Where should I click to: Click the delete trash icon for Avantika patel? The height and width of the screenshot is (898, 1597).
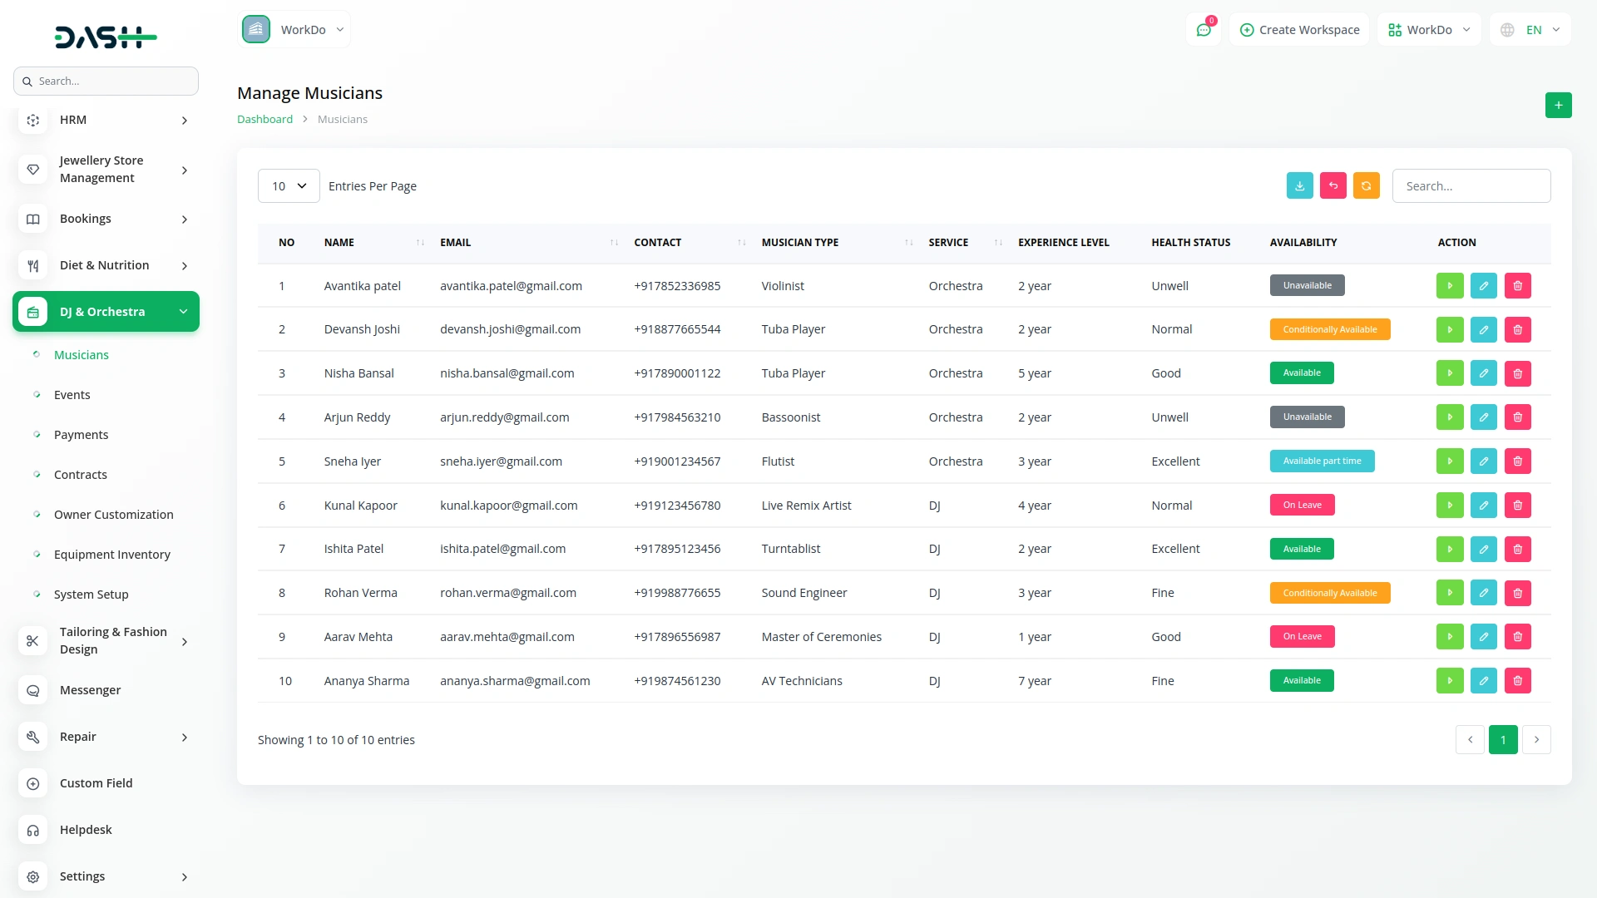click(1517, 286)
